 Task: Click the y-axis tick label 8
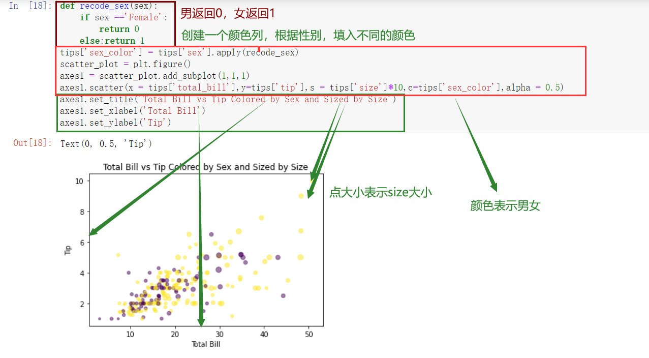[x=82, y=212]
